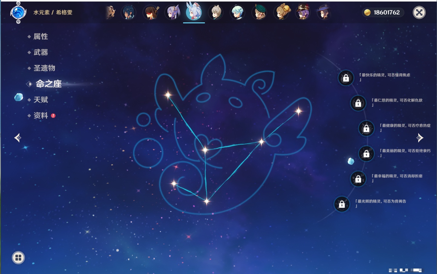Go to the 天赋 talents section
The width and height of the screenshot is (437, 274).
tap(41, 100)
